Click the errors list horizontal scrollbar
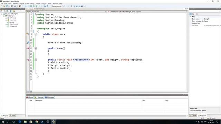 (107, 116)
